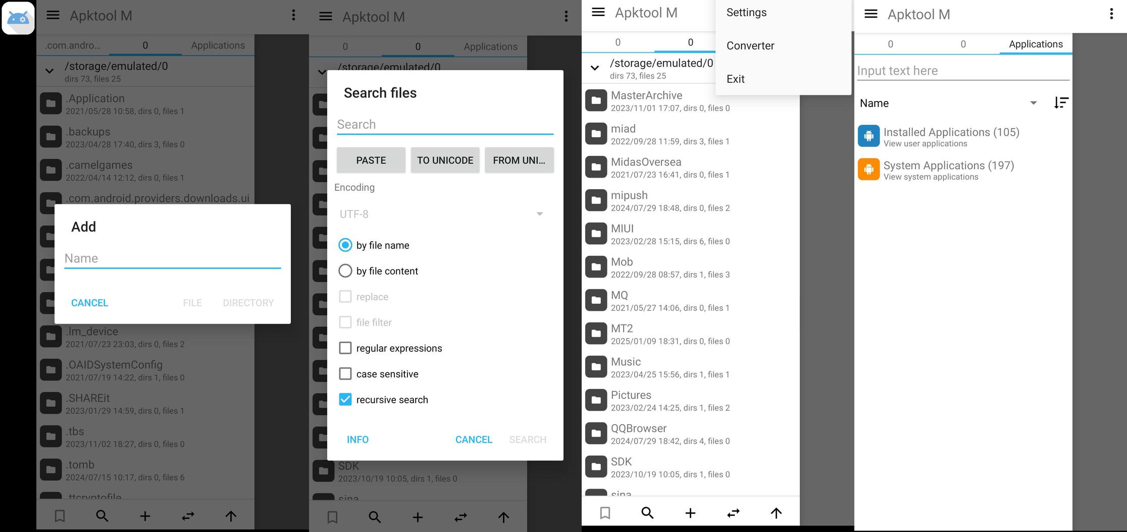The width and height of the screenshot is (1127, 532).
Task: Tap up arrow icon below the Search files dialog
Action: click(x=503, y=517)
